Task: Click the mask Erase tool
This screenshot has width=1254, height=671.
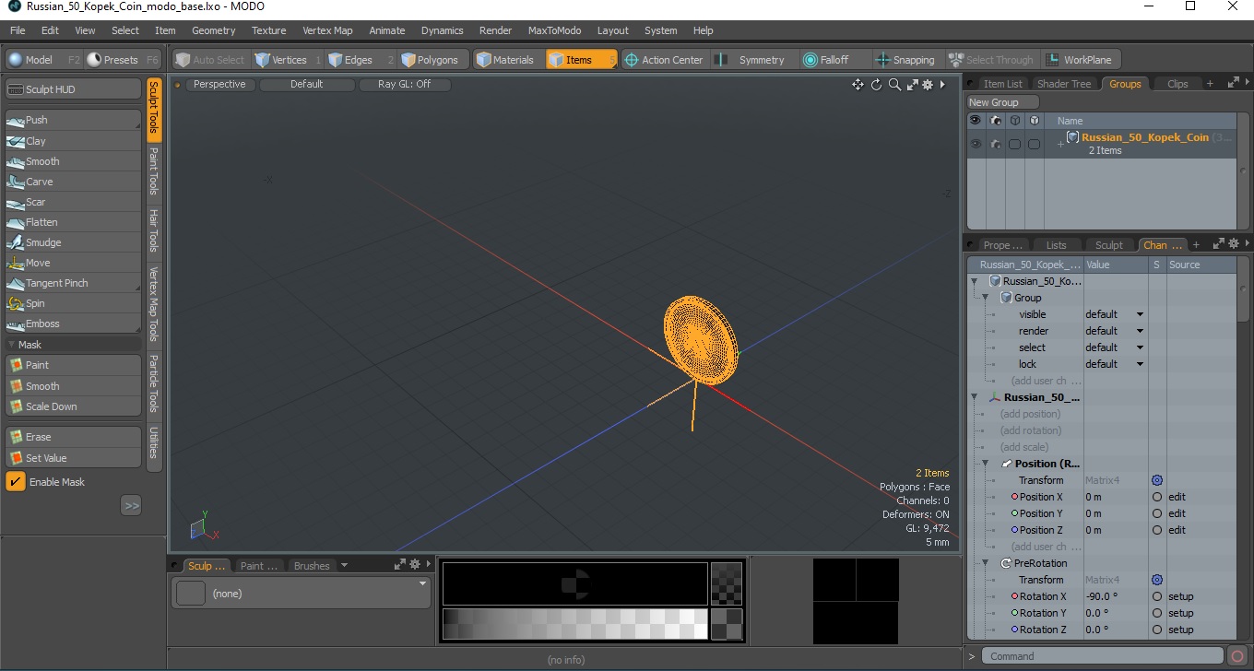Action: point(73,437)
